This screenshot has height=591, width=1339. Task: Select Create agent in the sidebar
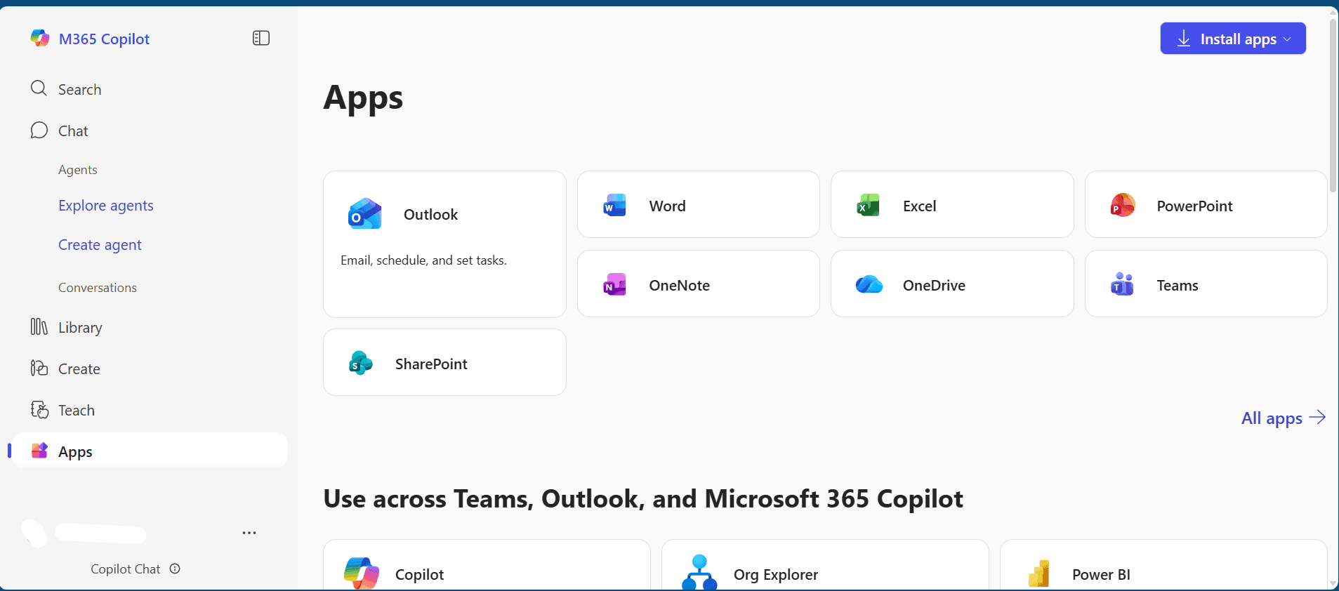[x=100, y=245]
